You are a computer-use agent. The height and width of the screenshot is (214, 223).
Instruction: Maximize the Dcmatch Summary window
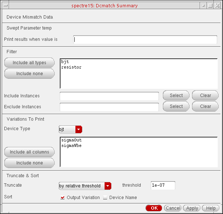(210, 5)
